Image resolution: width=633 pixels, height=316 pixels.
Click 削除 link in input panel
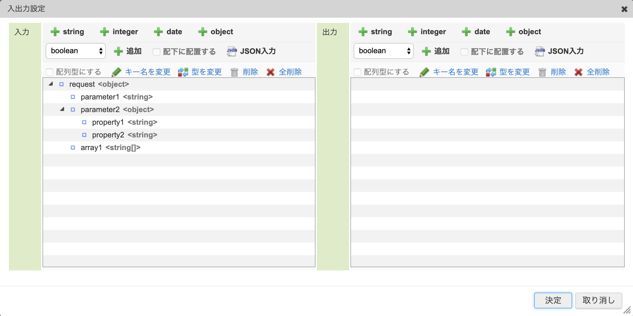click(x=251, y=72)
